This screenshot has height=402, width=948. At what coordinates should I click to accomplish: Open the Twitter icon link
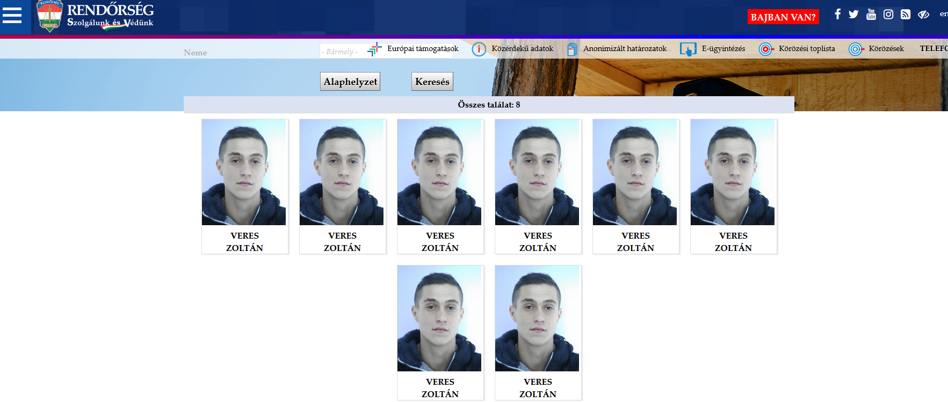click(853, 14)
